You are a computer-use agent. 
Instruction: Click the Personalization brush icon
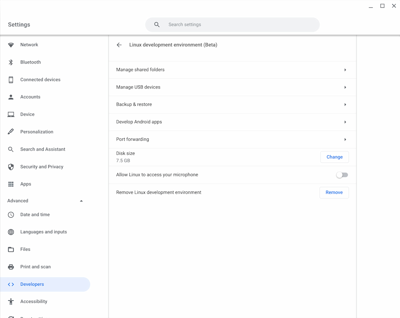pyautogui.click(x=11, y=132)
